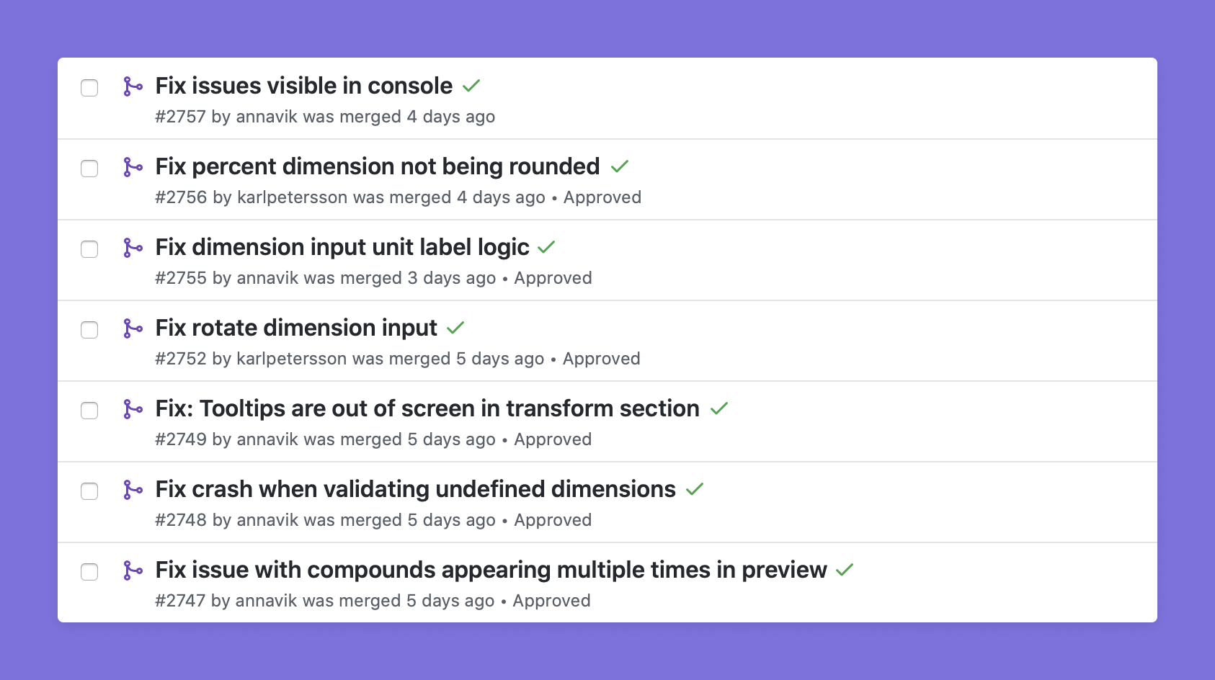Open 'Fix: Tooltips are out of screen in transform section'
This screenshot has height=680, width=1215.
[427, 408]
